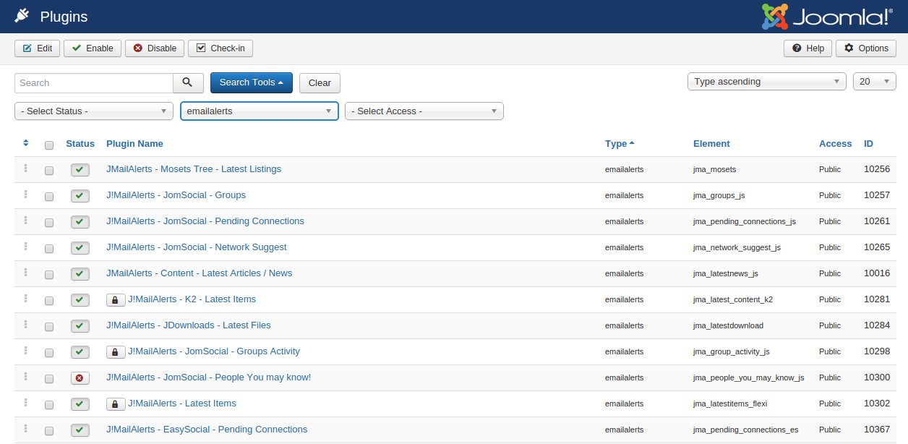This screenshot has width=908, height=444.
Task: Click element cell jma_latestdownload
Action: [x=728, y=326]
